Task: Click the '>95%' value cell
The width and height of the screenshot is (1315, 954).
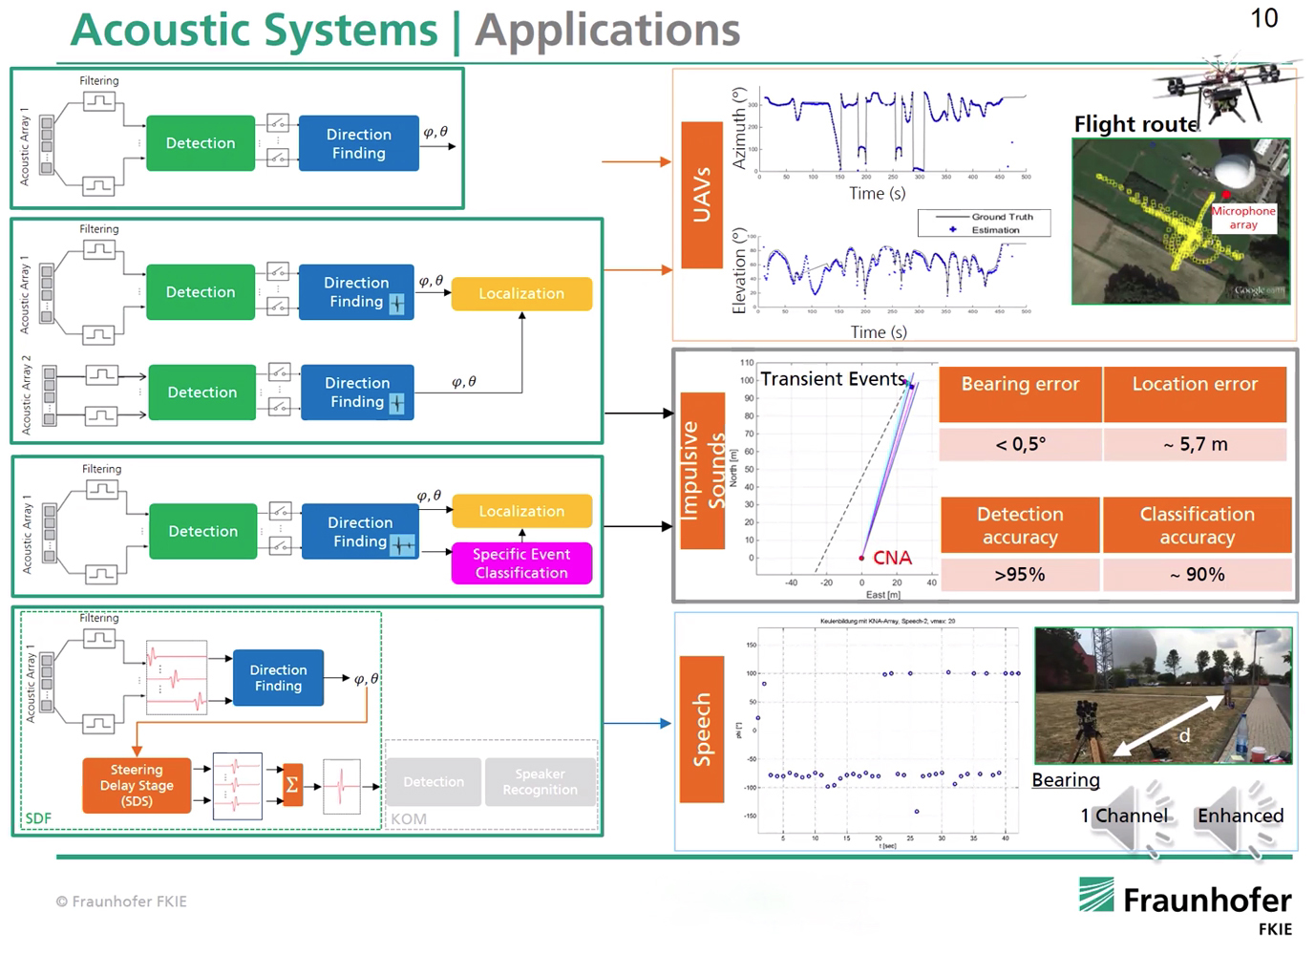Action: (1020, 575)
